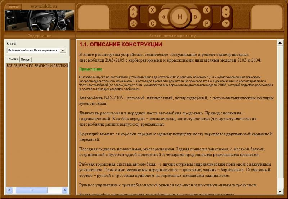
Task: Click the central round H button
Action: point(180,17)
